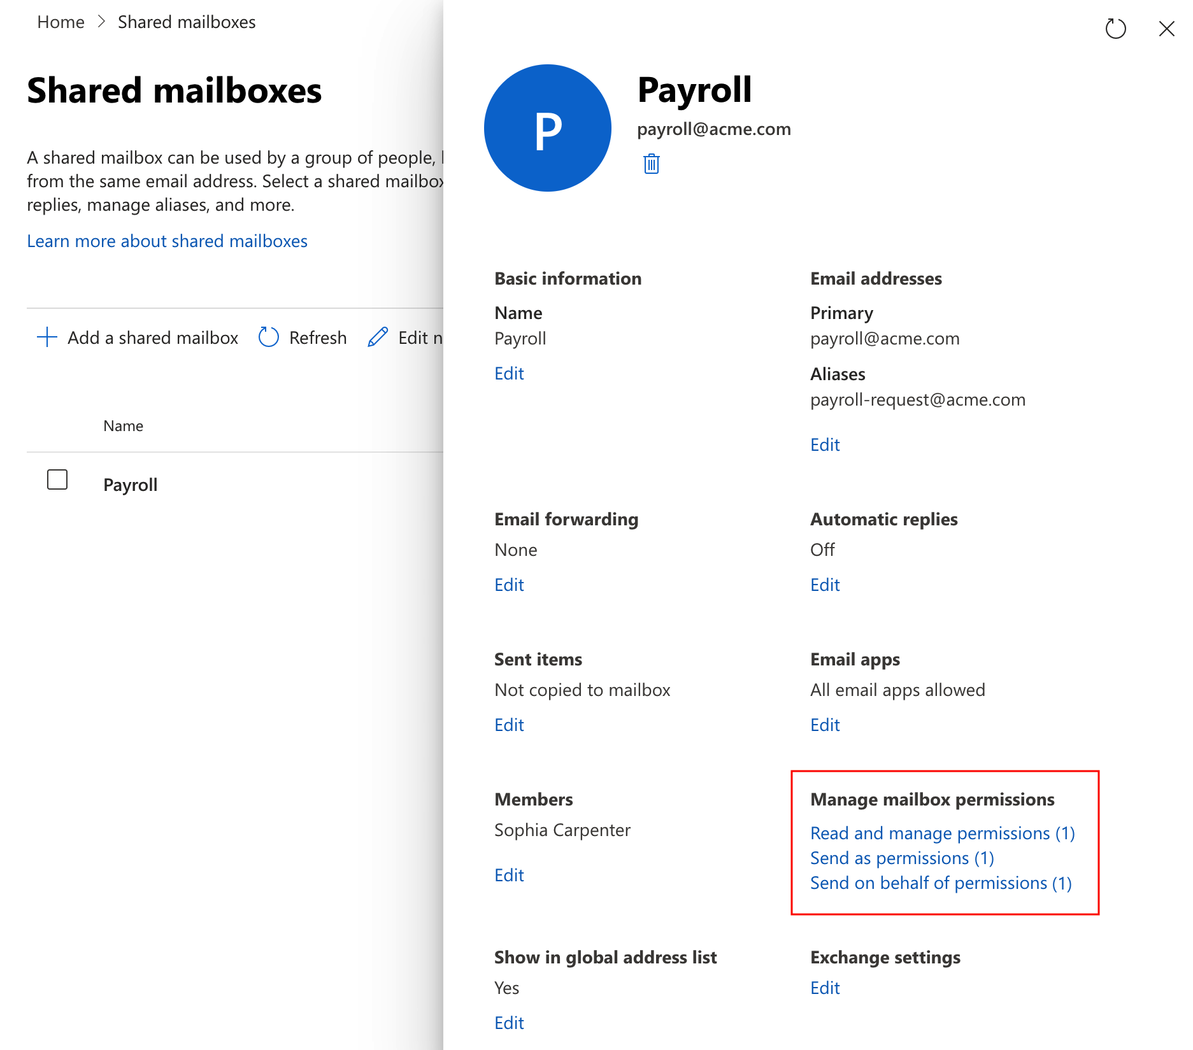The width and height of the screenshot is (1193, 1050).
Task: Edit Exchange settings
Action: 825,988
